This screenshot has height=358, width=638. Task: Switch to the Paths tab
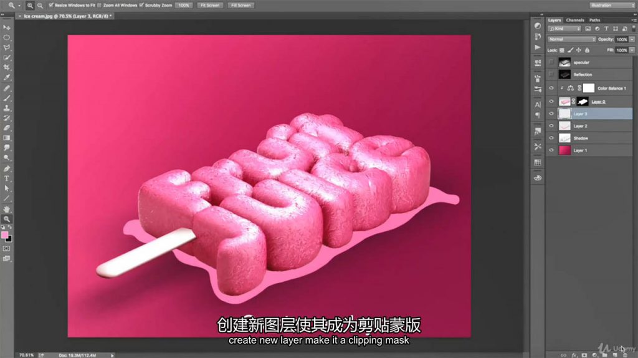point(595,20)
